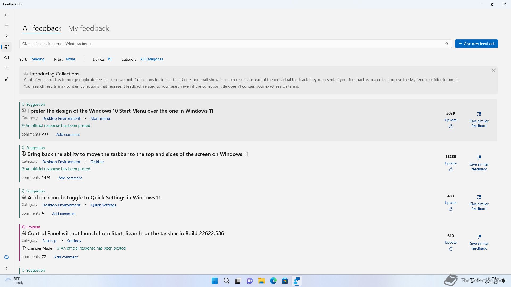The image size is (511, 287).
Task: Upvote the move taskbar suggestion
Action: tap(451, 166)
